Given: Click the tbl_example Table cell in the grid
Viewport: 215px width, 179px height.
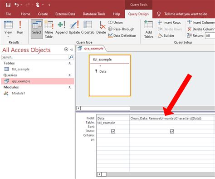Looking at the screenshot, I should tap(113, 123).
